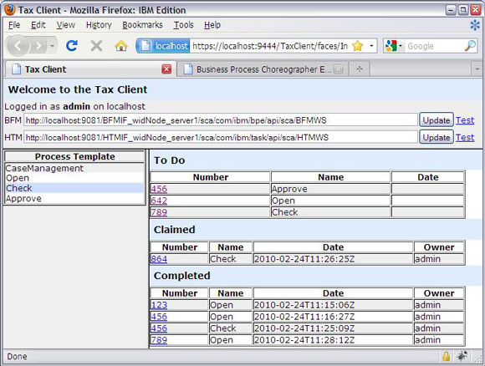Screen dimensions: 485x366
Task: Click the Tax Client tab page icon
Action: pos(16,69)
